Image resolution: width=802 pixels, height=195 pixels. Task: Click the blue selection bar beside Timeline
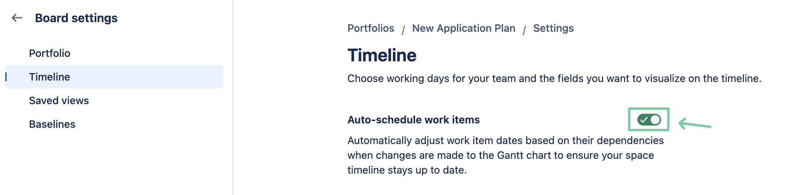6,77
